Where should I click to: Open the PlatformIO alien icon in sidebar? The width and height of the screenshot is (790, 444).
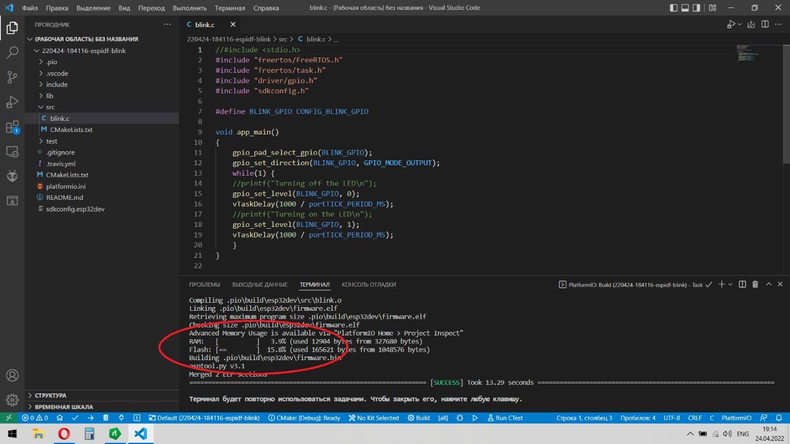12,176
